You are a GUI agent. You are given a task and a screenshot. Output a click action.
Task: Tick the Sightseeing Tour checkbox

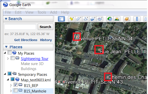[13, 58]
